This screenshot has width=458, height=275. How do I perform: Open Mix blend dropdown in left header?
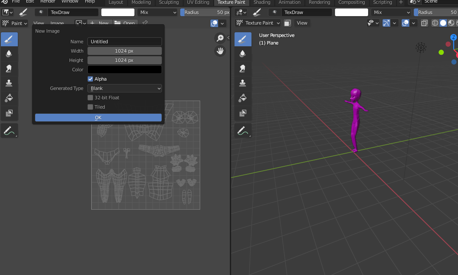pos(158,12)
